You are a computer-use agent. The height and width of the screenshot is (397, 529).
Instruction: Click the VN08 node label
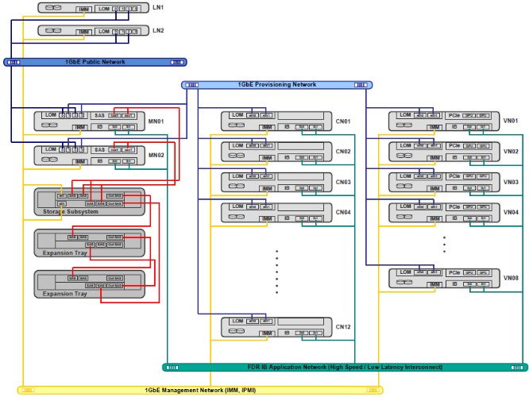(511, 278)
